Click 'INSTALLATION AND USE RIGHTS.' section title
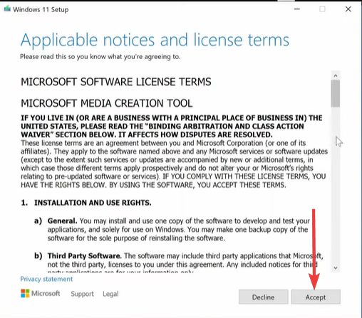 coord(93,203)
